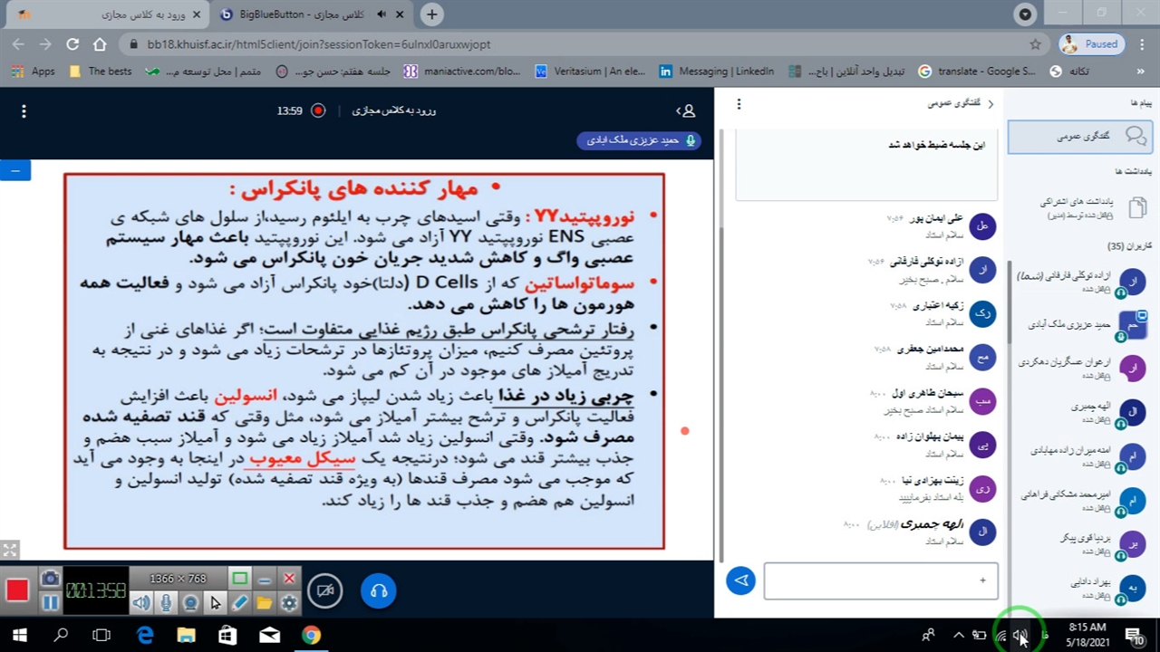Viewport: 1160px width, 652px height.
Task: Open meeting options menu in the top-left corner
Action: pyautogui.click(x=24, y=110)
